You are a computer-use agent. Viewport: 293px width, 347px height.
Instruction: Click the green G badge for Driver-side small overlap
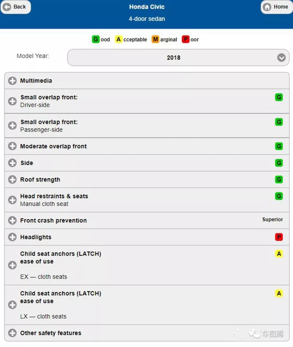coord(279,97)
